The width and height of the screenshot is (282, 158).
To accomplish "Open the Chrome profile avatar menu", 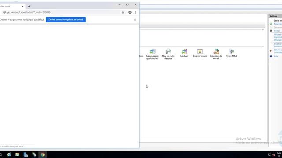I will pyautogui.click(x=130, y=12).
